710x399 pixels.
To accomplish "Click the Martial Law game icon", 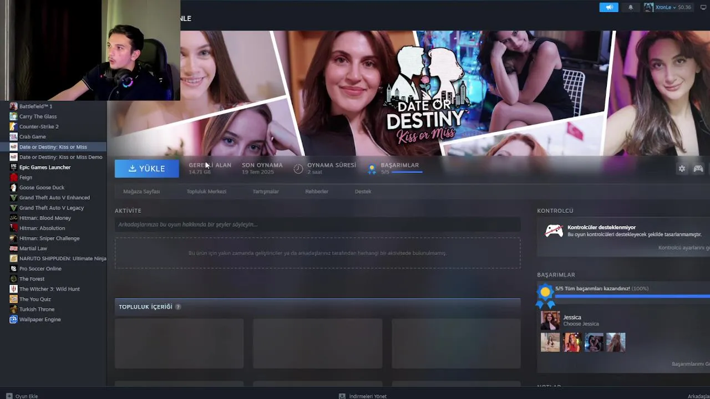I will tap(14, 248).
